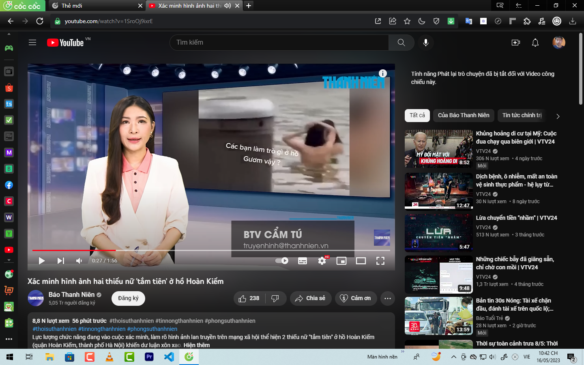
Task: Click the 'Chia sẻ' share button
Action: click(x=310, y=298)
